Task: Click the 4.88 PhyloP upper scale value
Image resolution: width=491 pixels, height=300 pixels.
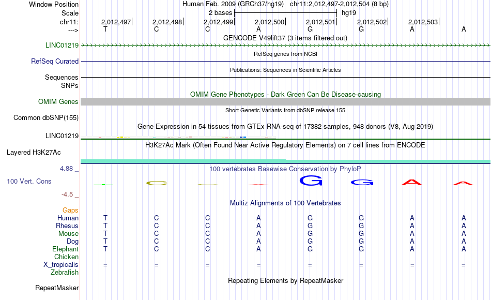Action: [x=66, y=169]
